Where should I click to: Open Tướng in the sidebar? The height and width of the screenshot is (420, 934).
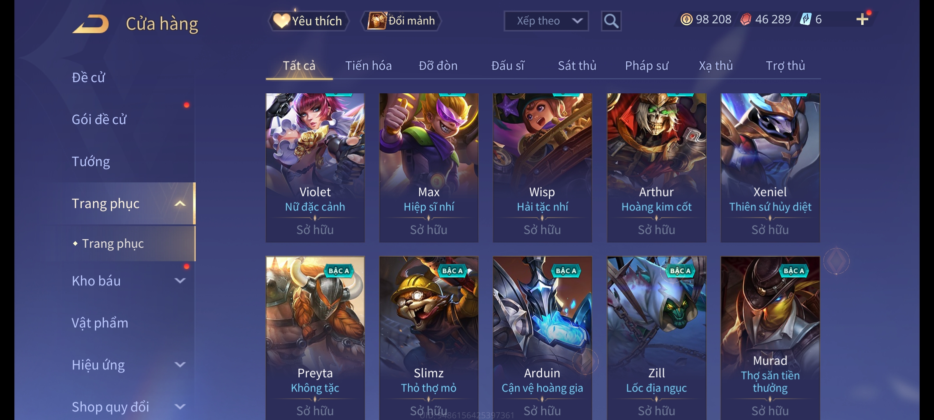point(91,161)
